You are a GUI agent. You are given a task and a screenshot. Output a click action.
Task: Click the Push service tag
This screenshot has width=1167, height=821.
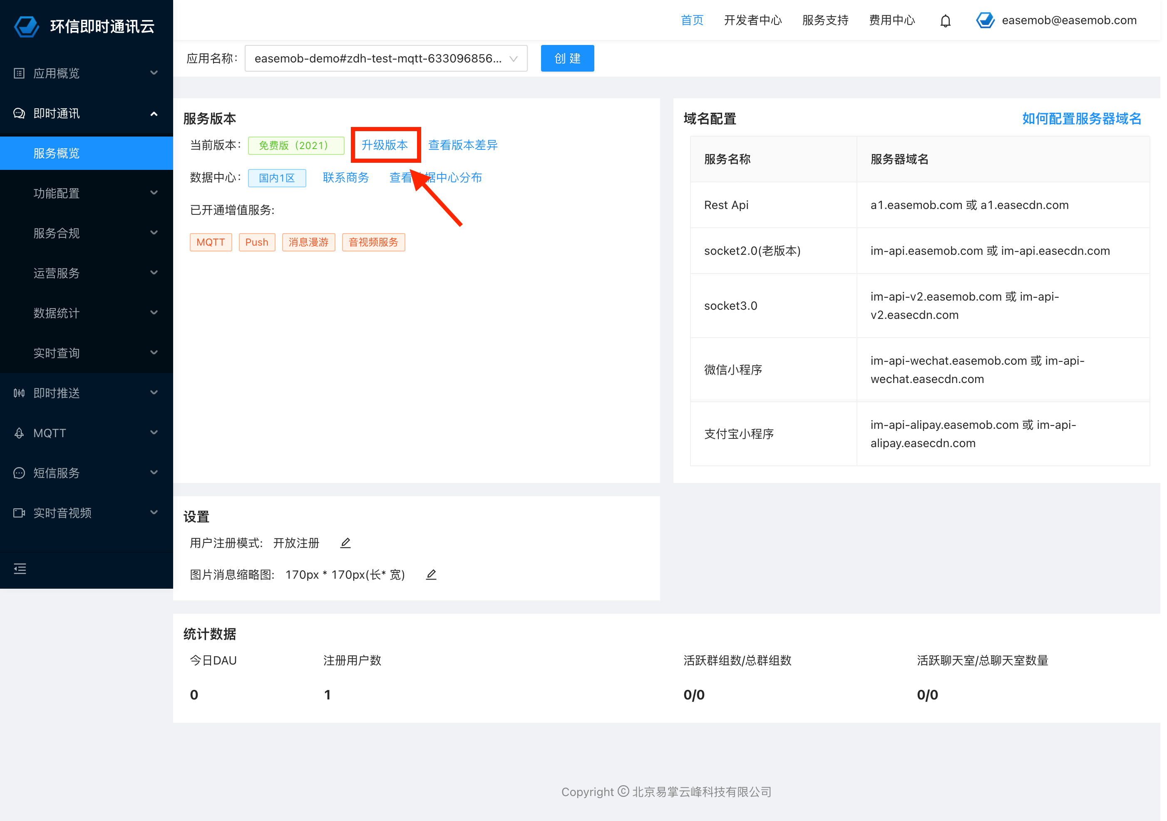(257, 242)
